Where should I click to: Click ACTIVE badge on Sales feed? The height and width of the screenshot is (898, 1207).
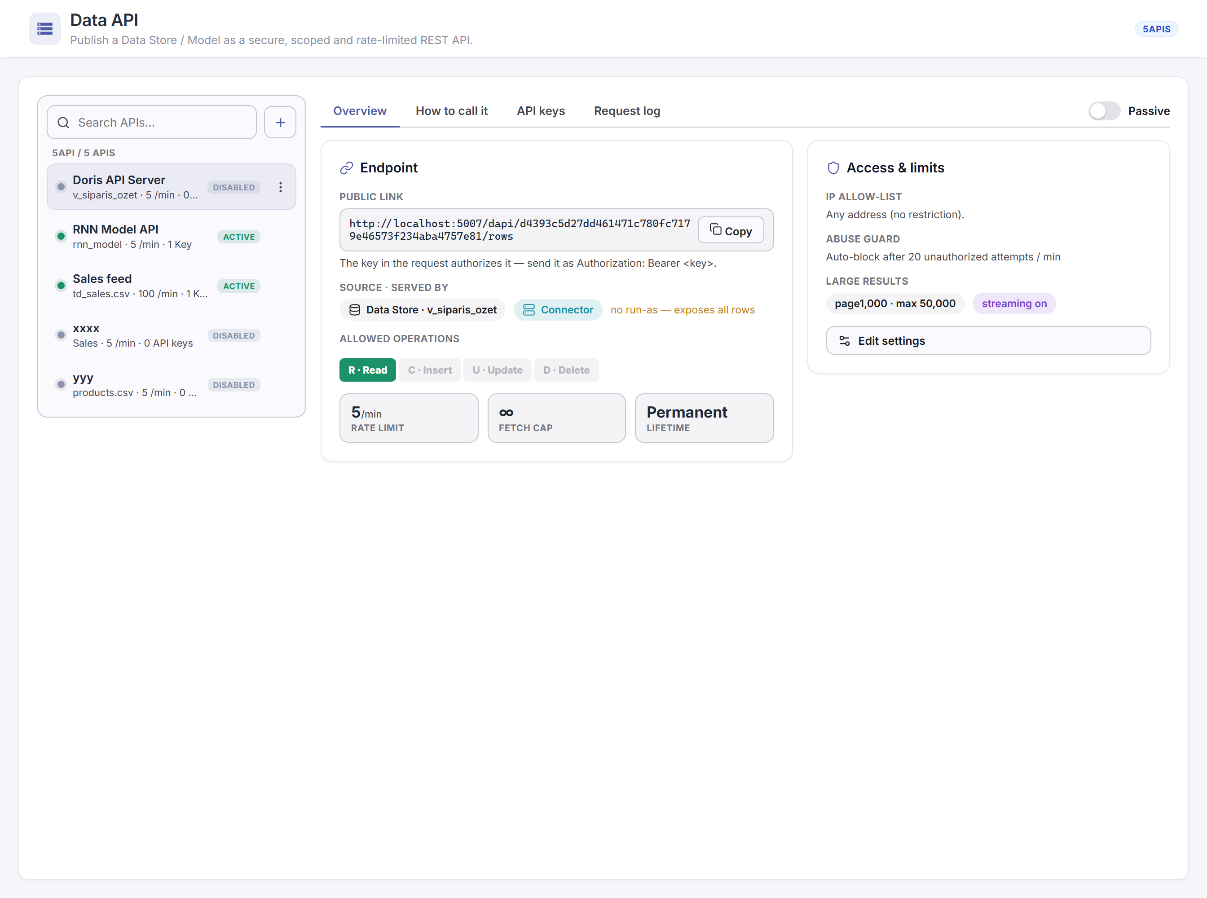pos(239,286)
